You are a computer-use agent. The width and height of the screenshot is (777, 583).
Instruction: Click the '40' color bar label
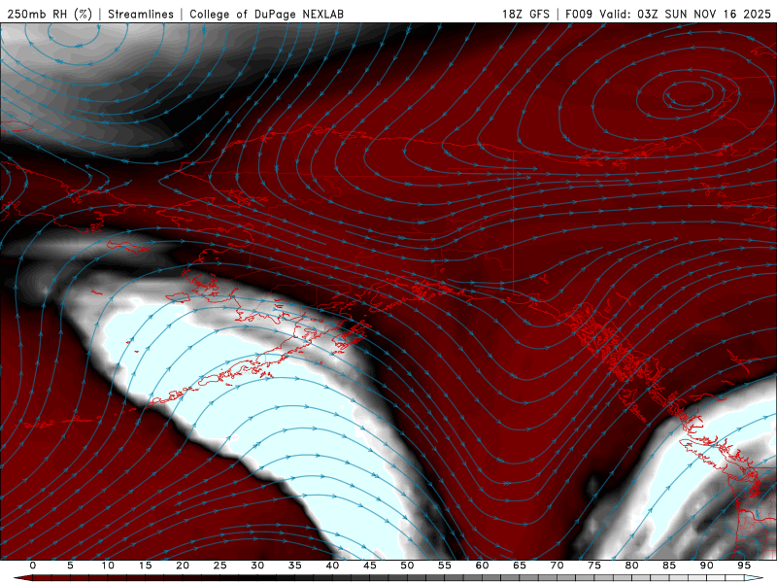tap(332, 566)
